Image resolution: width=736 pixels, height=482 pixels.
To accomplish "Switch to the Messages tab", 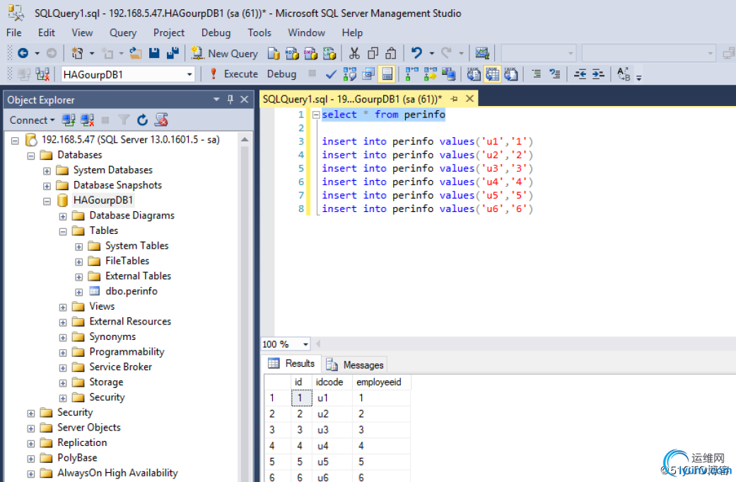I will (355, 365).
